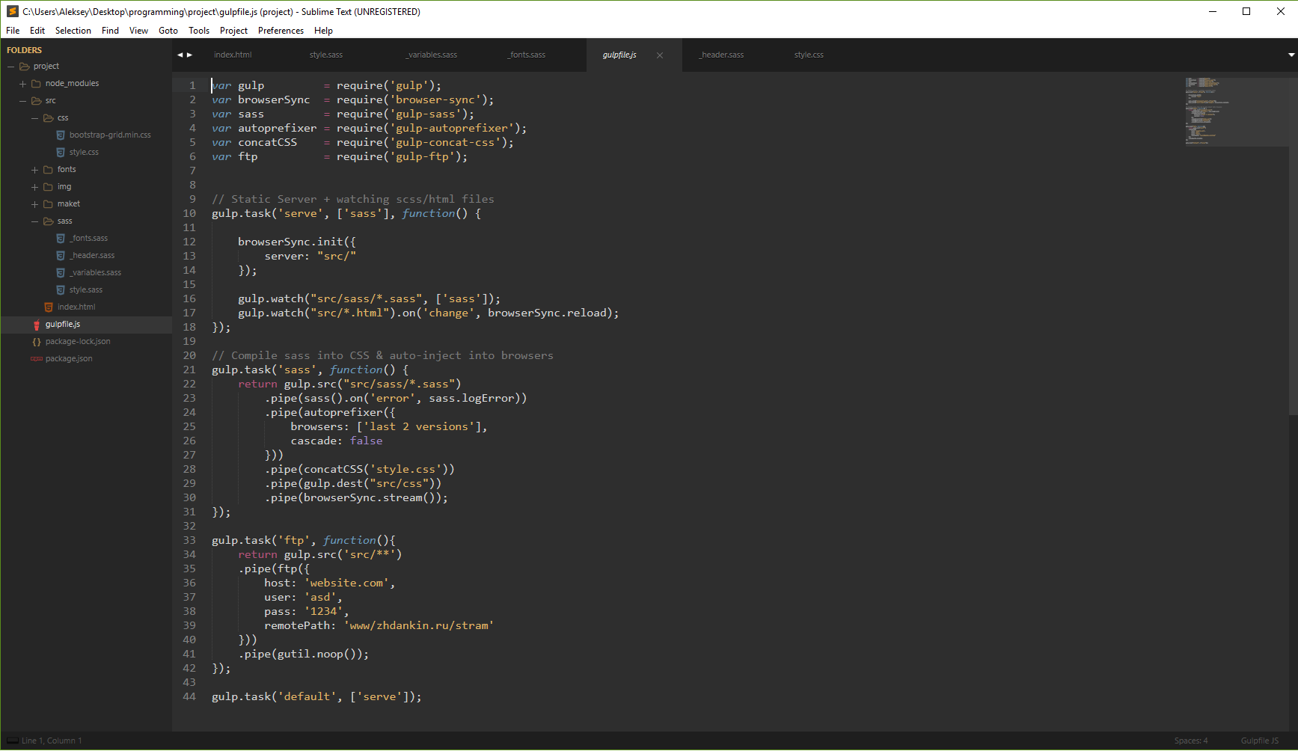Click file icon beside _header.sass in sidebar
This screenshot has height=751, width=1298.
(61, 256)
